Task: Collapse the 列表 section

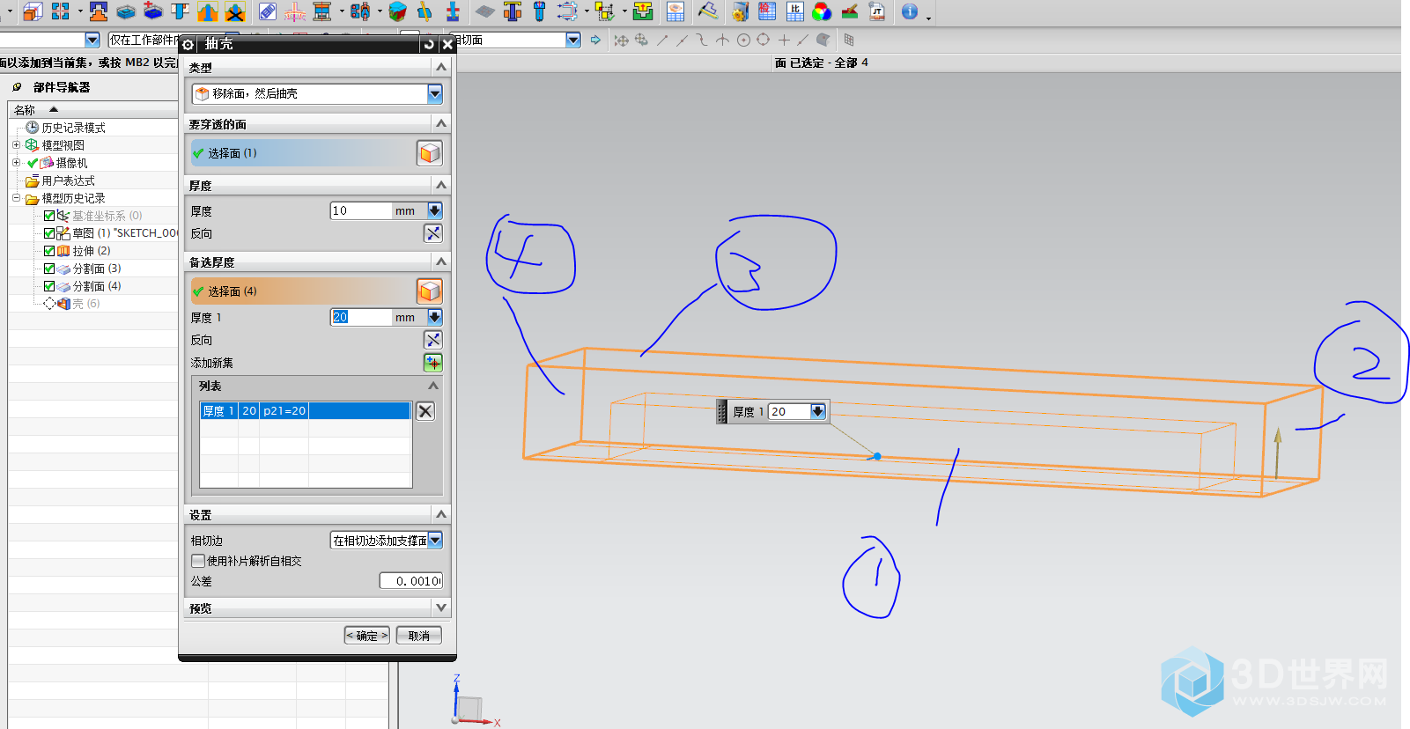Action: [433, 386]
